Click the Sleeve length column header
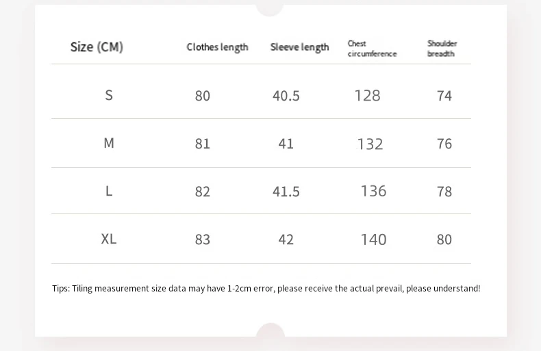The height and width of the screenshot is (351, 541). (299, 47)
